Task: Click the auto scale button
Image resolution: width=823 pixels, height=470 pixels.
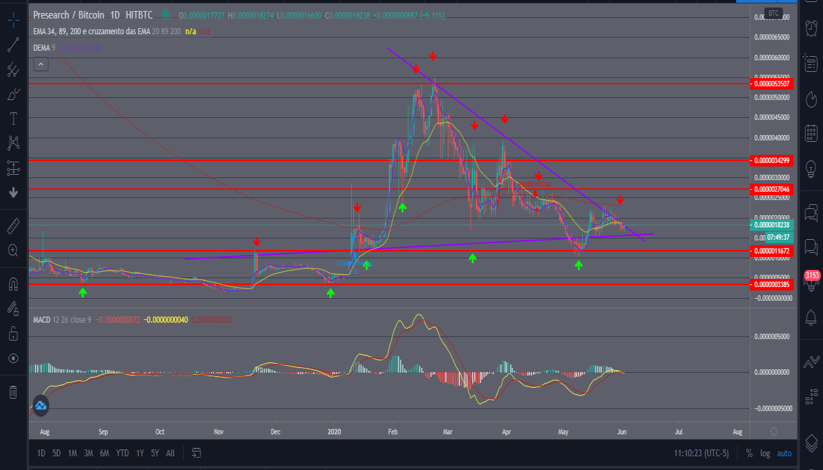Action: click(785, 453)
